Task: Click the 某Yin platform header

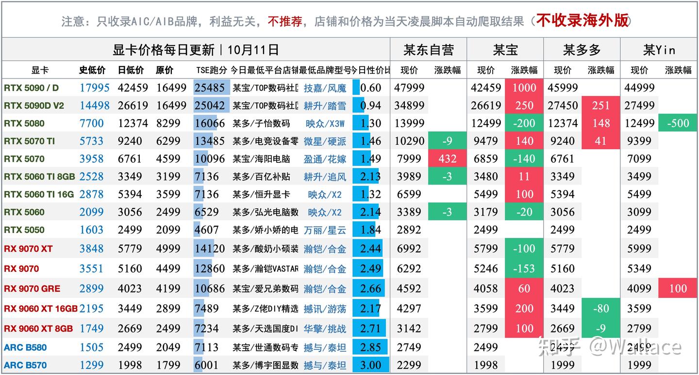Action: [x=659, y=49]
